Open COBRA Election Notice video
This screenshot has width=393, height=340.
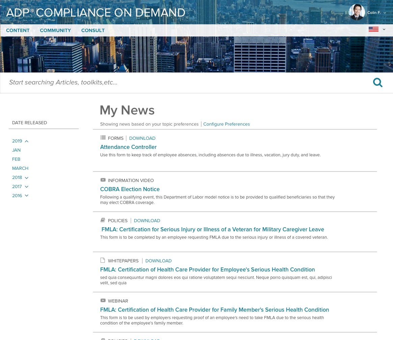tap(130, 189)
